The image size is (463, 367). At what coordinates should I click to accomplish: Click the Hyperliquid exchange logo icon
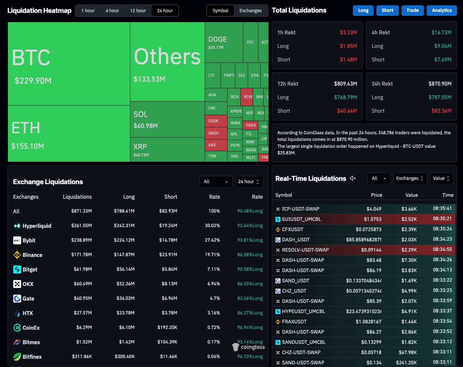(x=17, y=226)
